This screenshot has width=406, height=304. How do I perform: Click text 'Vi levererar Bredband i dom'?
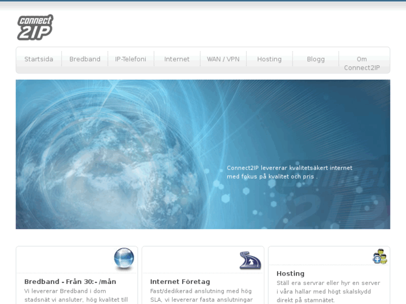pos(65,291)
